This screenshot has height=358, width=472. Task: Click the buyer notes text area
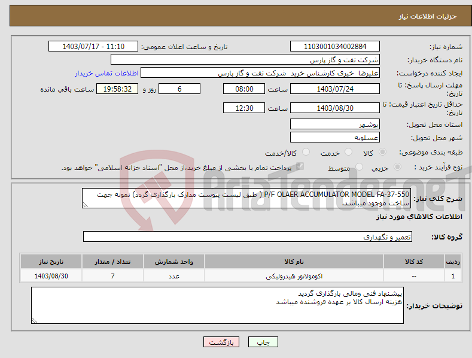click(x=217, y=305)
